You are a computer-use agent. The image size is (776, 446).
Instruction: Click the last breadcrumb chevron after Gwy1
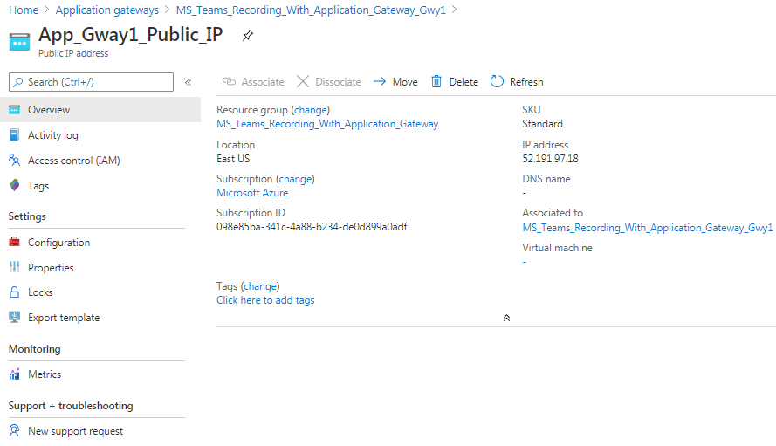pyautogui.click(x=454, y=10)
